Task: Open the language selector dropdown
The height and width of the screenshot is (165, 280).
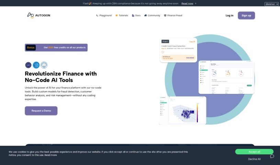Action: (271, 4)
